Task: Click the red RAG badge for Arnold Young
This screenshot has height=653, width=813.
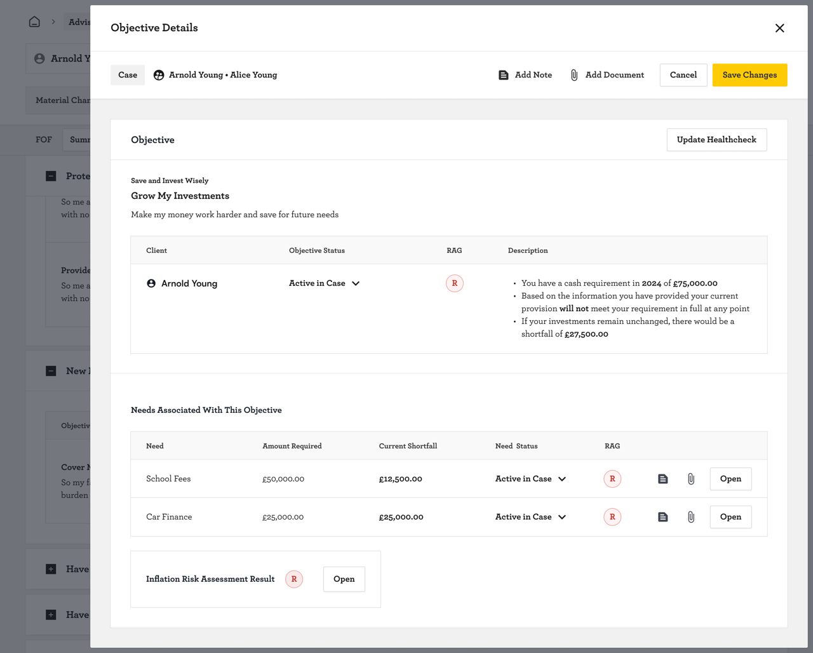Action: tap(454, 283)
